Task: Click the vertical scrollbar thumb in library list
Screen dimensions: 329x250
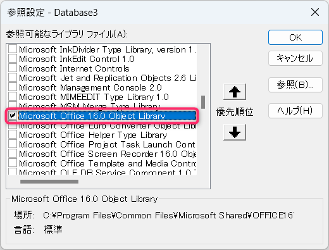Action: pos(203,102)
